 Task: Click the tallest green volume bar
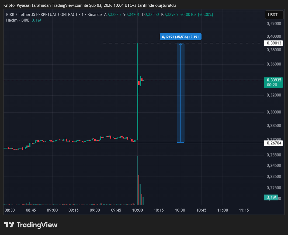(137, 181)
